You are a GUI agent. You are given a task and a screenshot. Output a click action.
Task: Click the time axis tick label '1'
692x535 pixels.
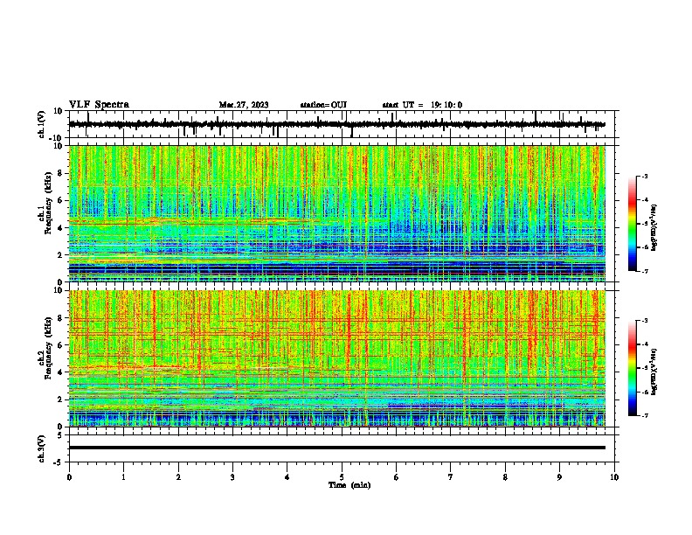click(x=123, y=477)
